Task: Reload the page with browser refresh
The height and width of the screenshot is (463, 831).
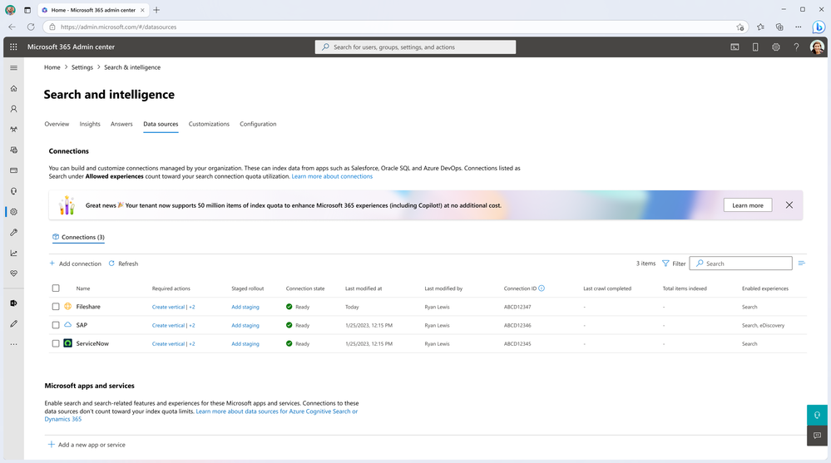Action: (x=31, y=27)
